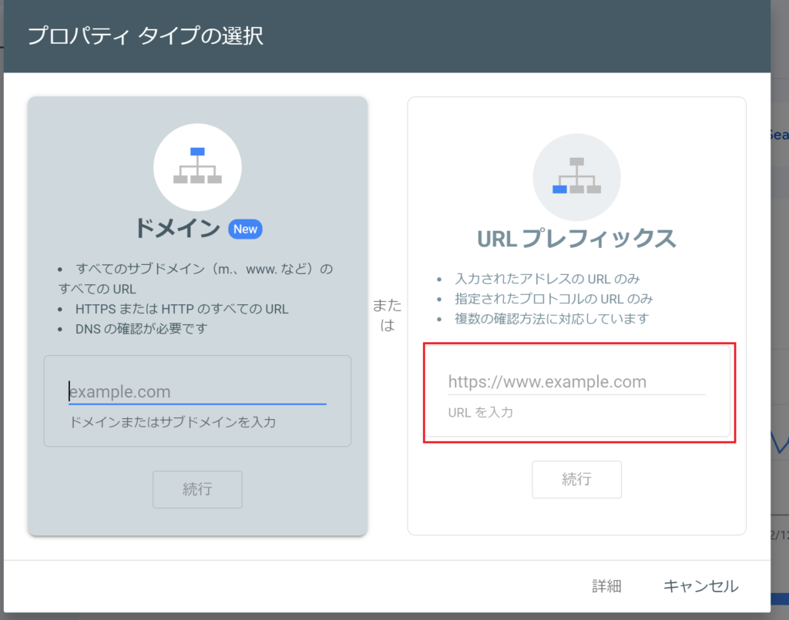
Task: Click the hint URL を入力
Action: (x=481, y=412)
